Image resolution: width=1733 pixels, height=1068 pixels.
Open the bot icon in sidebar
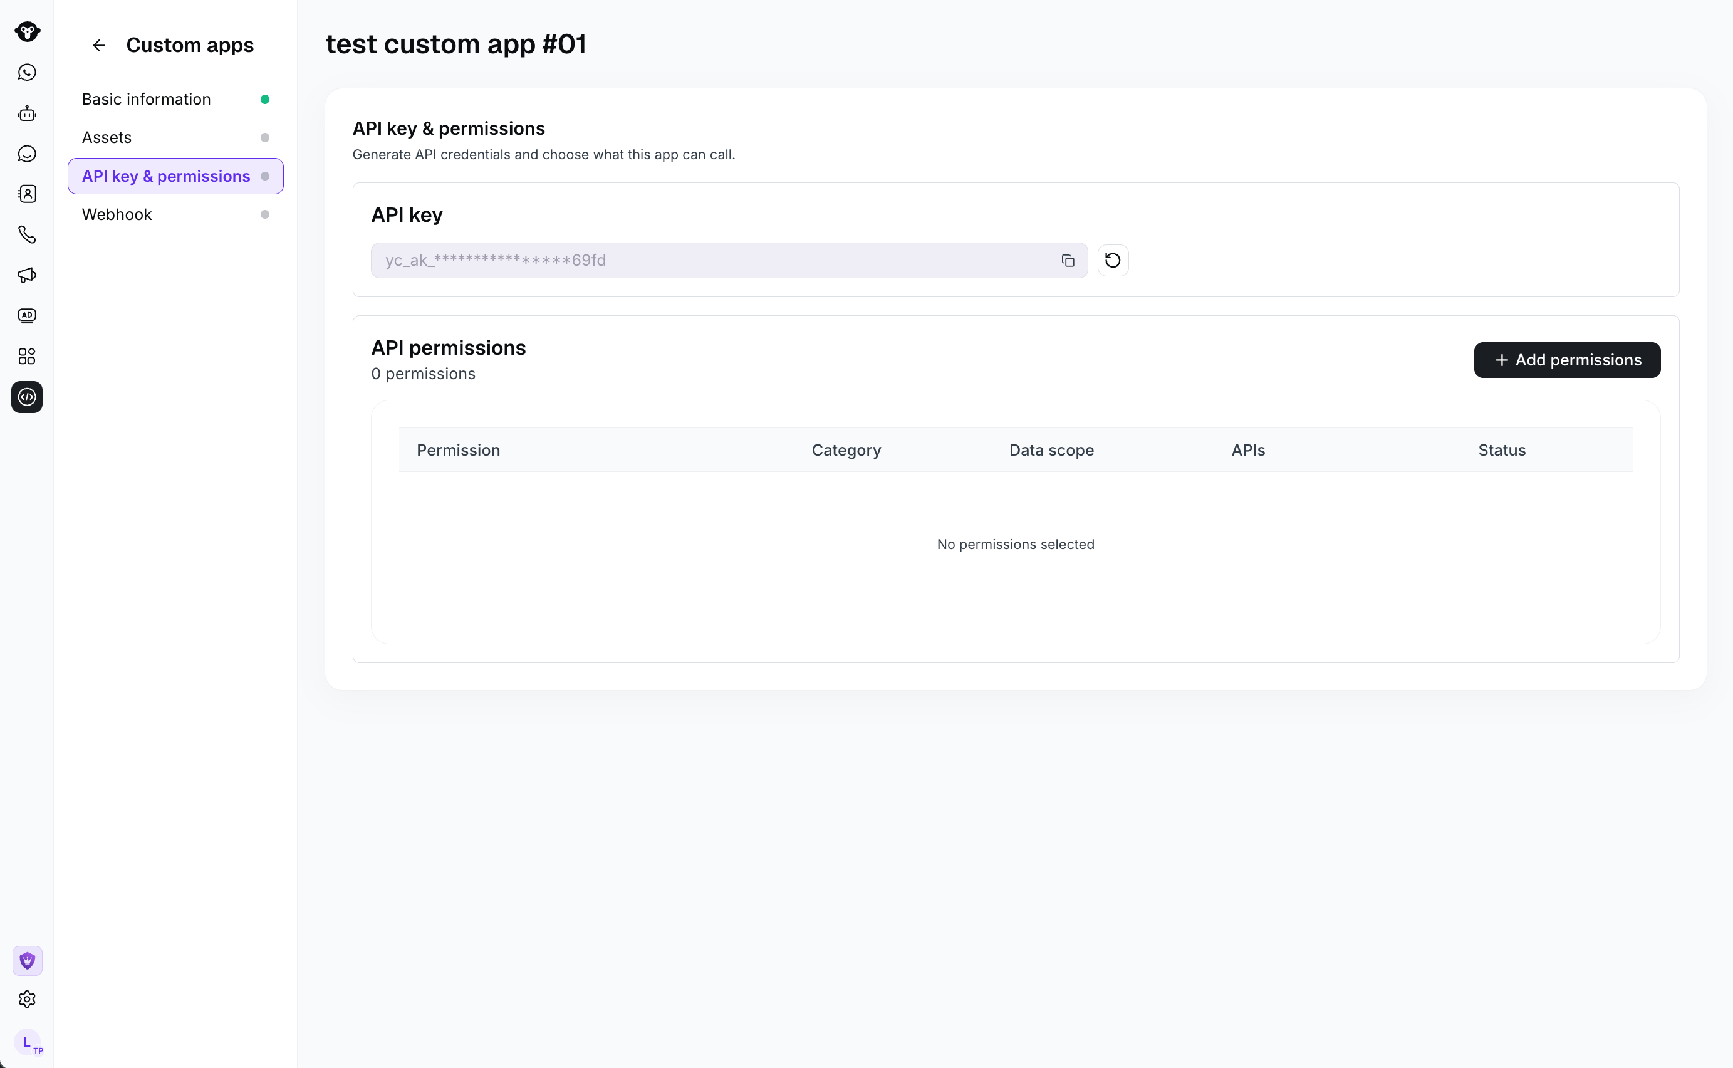(x=27, y=113)
